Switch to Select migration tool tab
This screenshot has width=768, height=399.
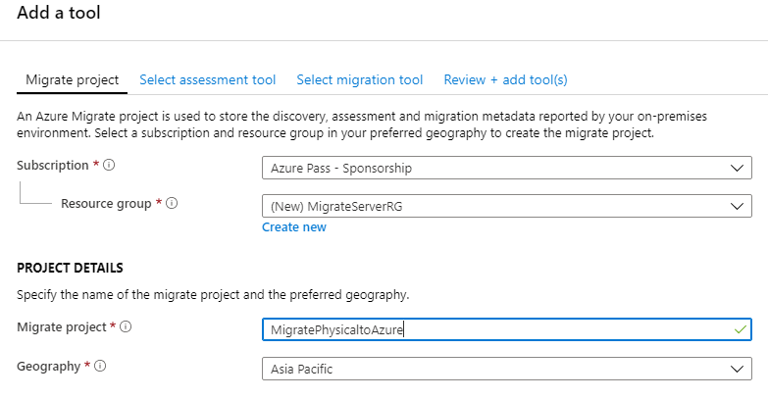click(360, 79)
